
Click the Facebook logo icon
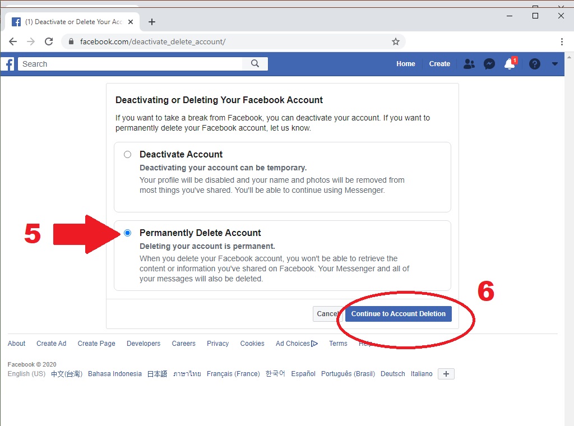(x=8, y=64)
